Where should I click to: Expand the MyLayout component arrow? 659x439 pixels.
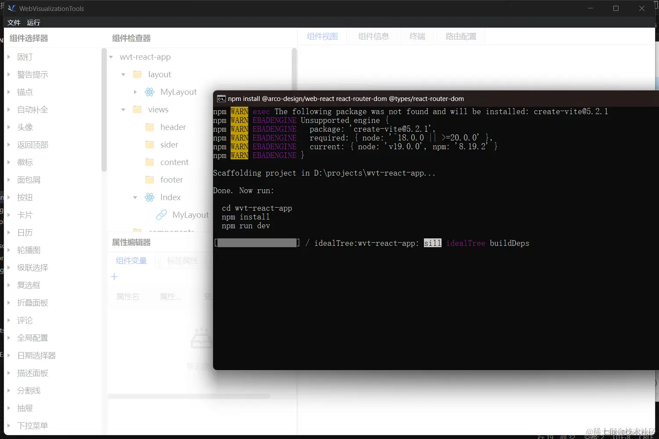point(135,92)
